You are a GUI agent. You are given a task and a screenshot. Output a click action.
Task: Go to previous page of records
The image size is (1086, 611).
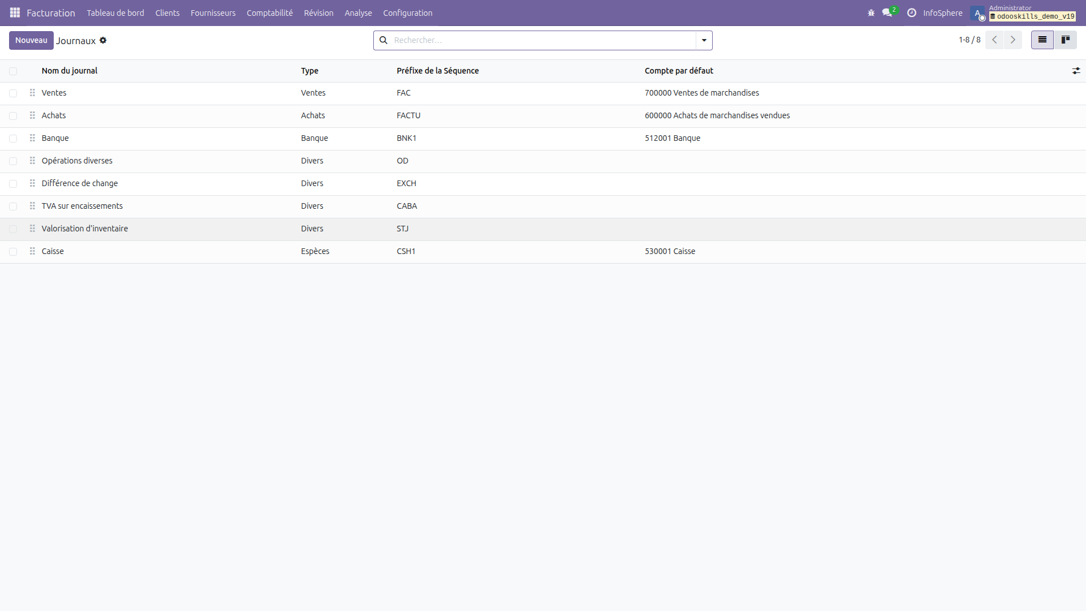pyautogui.click(x=994, y=40)
